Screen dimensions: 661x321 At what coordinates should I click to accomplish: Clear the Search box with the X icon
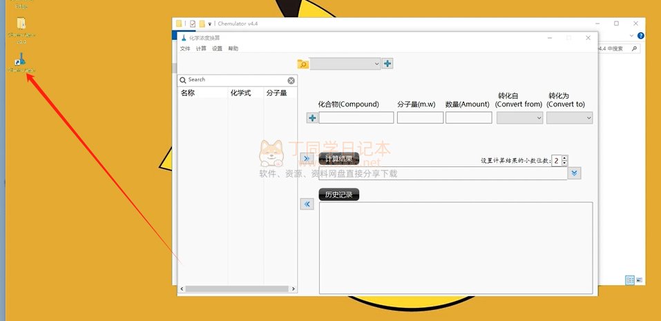click(291, 80)
